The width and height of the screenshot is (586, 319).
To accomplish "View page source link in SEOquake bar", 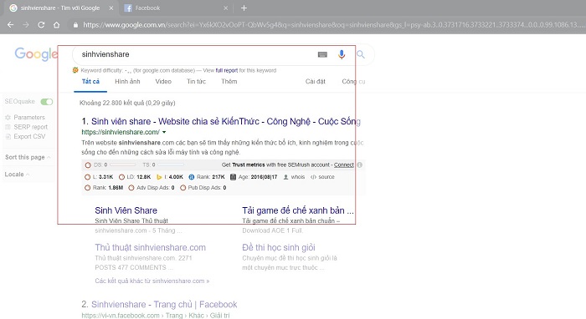I will click(322, 177).
